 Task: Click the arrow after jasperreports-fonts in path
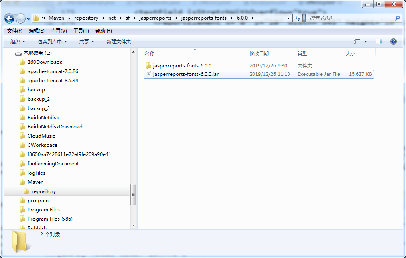pyautogui.click(x=232, y=18)
